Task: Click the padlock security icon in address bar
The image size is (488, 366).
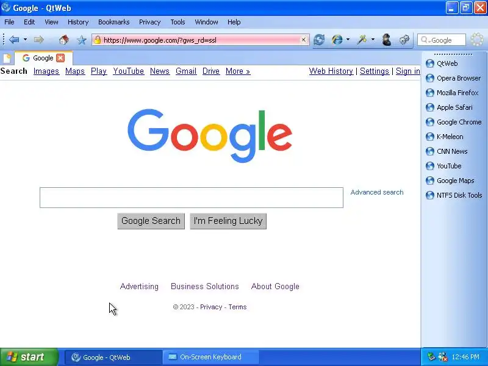Action: coord(98,40)
